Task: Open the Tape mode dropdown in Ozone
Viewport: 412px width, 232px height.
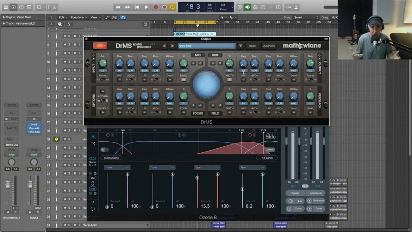Action: [x=207, y=167]
